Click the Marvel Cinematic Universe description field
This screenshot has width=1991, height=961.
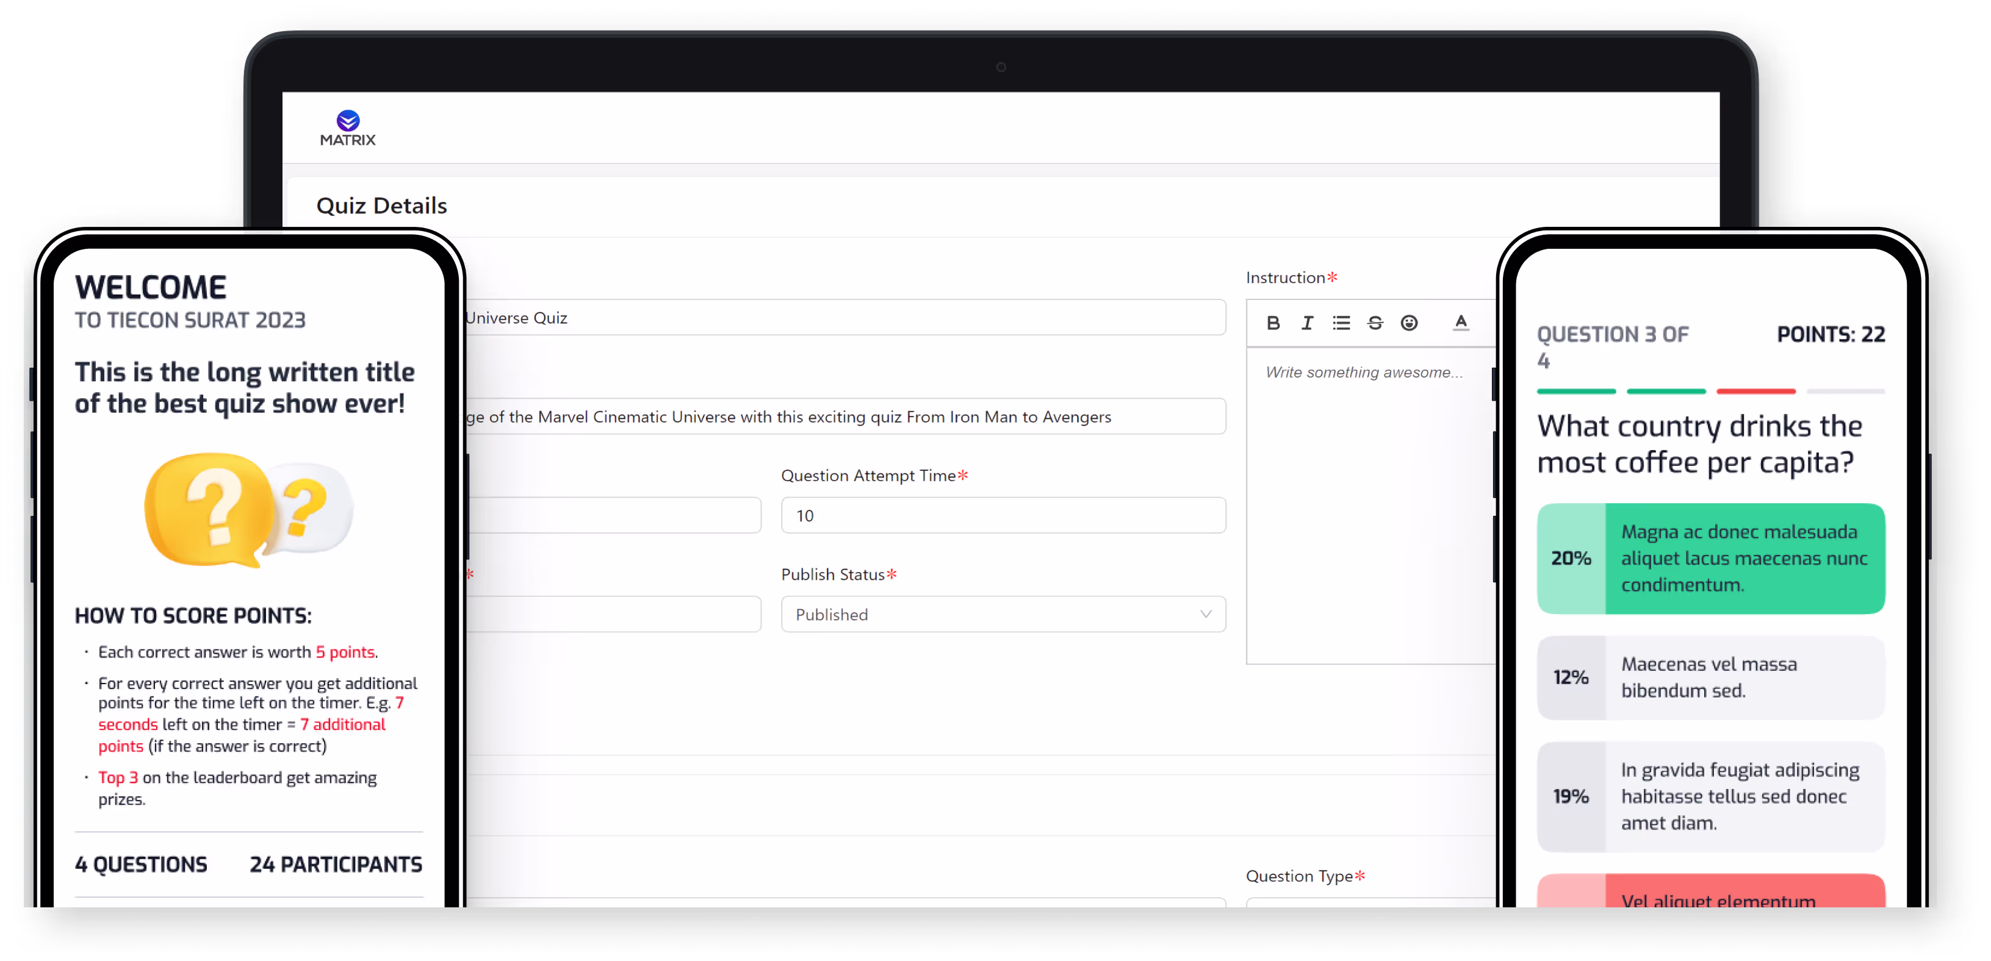[843, 416]
